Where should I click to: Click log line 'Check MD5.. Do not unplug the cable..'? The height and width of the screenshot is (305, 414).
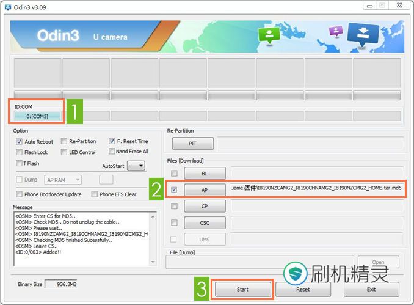(x=67, y=222)
